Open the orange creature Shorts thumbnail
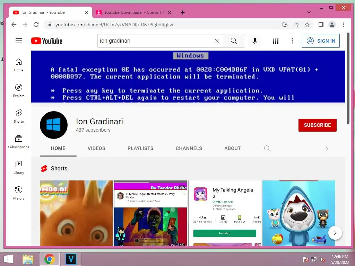The height and width of the screenshot is (266, 355). pyautogui.click(x=76, y=213)
